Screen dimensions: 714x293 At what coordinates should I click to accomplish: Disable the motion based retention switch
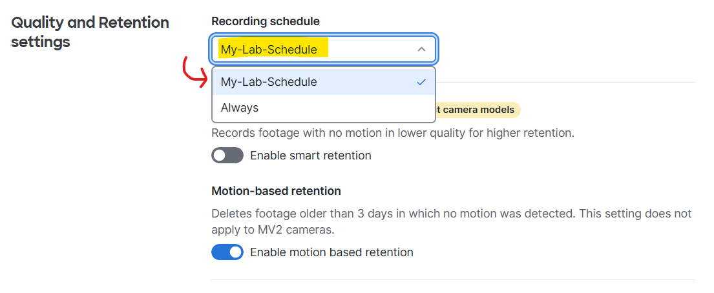click(227, 252)
